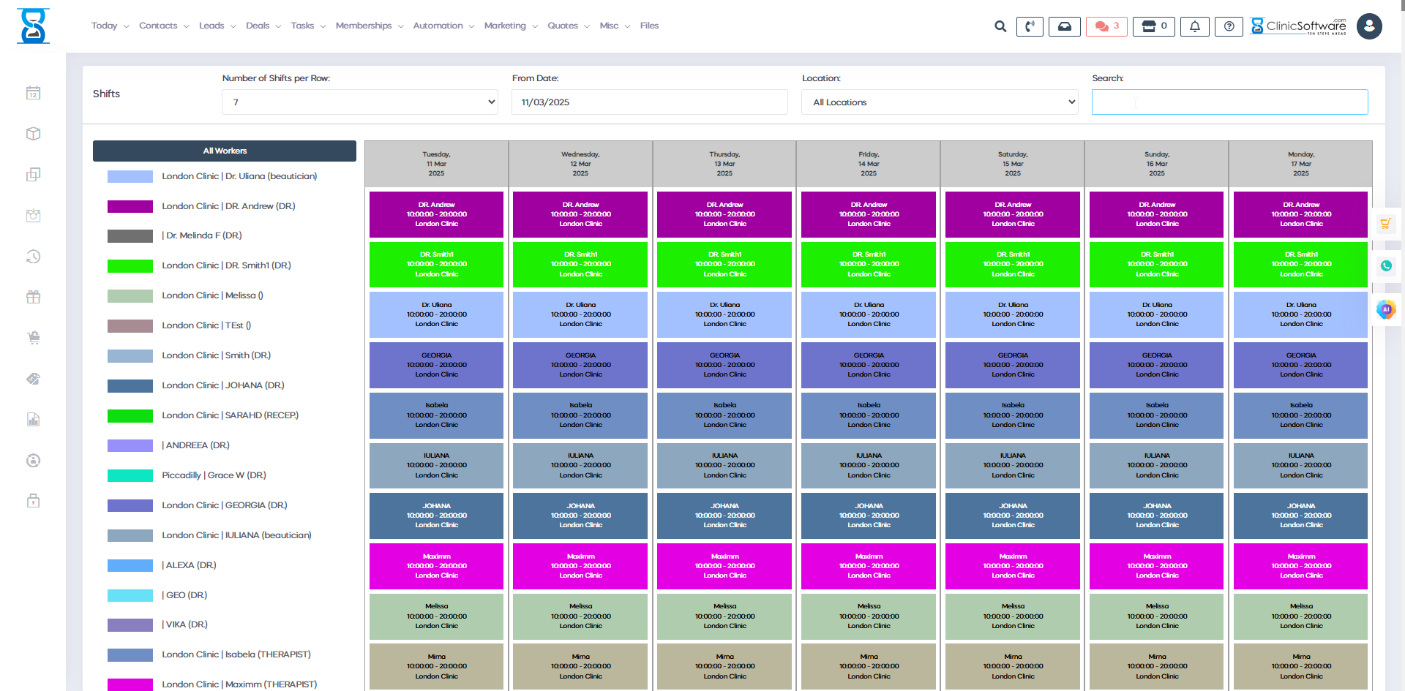Screen dimensions: 1405x691
Task: Click the gift box sidebar icon
Action: (33, 297)
